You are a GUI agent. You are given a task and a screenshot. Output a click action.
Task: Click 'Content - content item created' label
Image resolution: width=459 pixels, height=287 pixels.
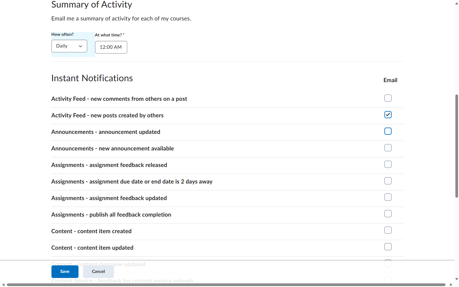pos(91,231)
